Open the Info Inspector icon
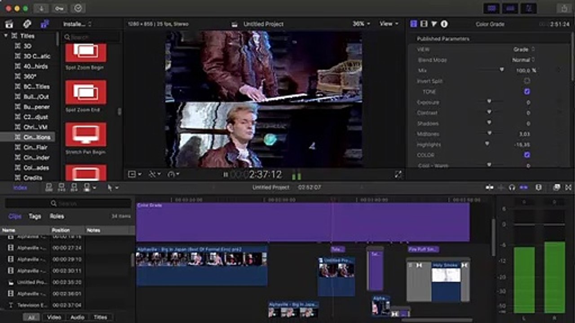Image resolution: width=575 pixels, height=323 pixels. 444,24
